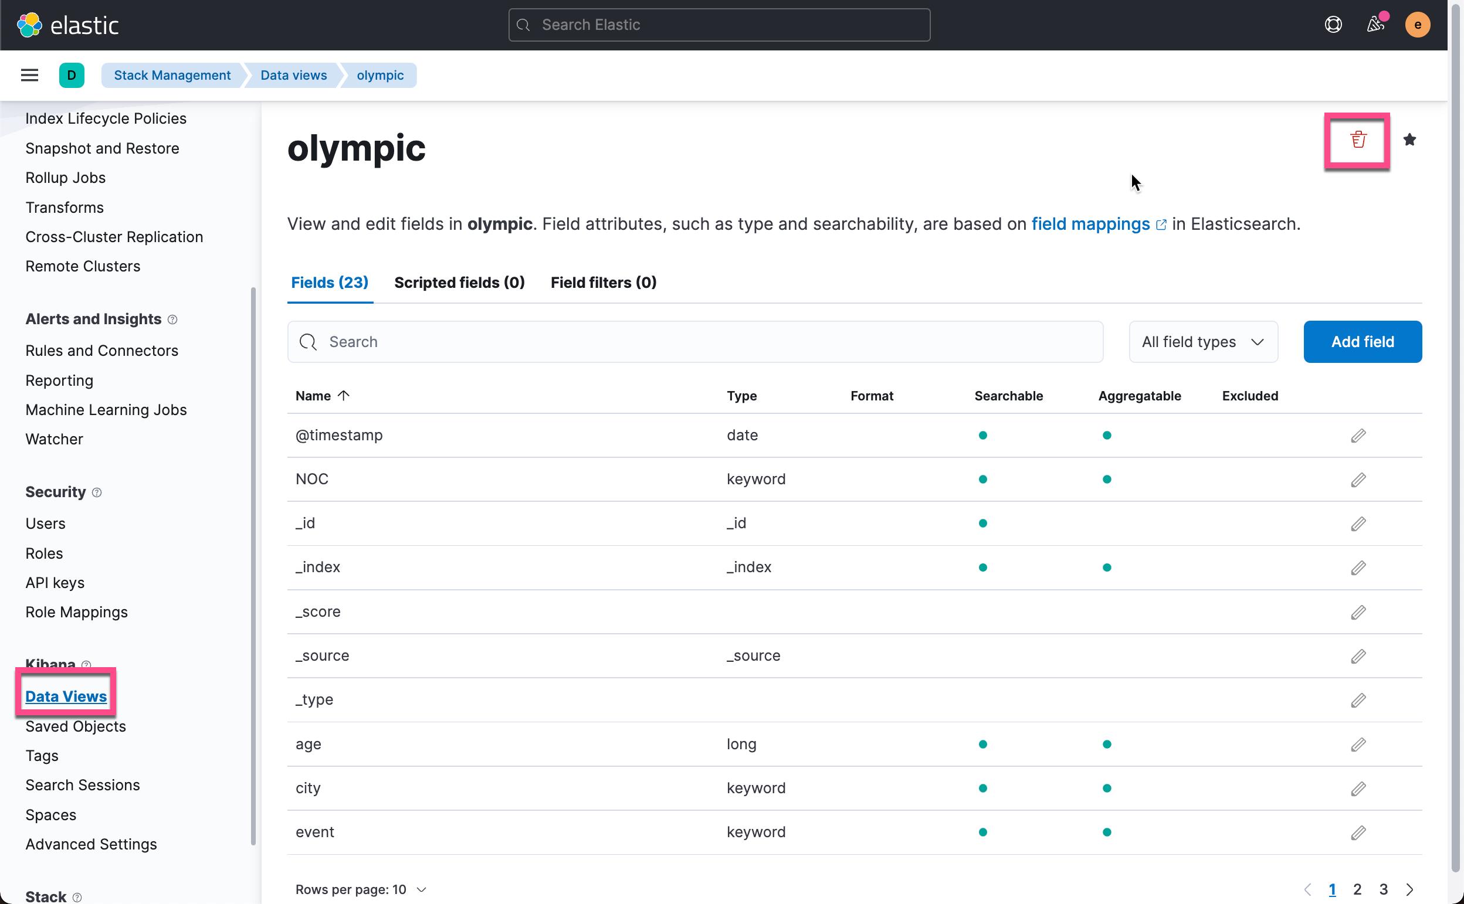Click the Elastic logo
Viewport: 1464px width, 904px height.
point(67,25)
